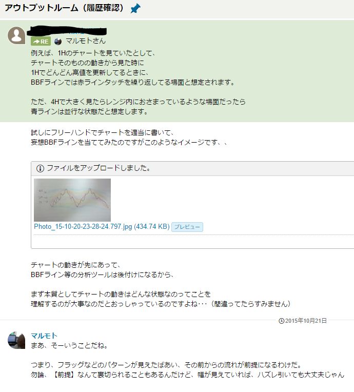Click the マルモト sender name link

coord(44,336)
